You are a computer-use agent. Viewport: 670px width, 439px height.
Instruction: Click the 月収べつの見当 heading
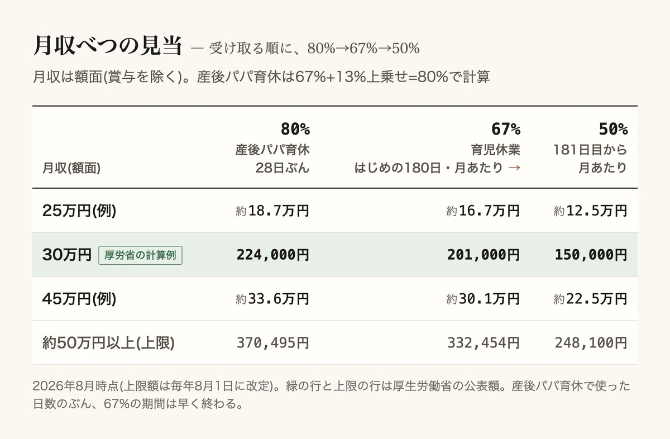tap(108, 46)
